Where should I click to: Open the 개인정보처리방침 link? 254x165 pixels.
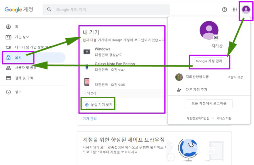coord(198,119)
